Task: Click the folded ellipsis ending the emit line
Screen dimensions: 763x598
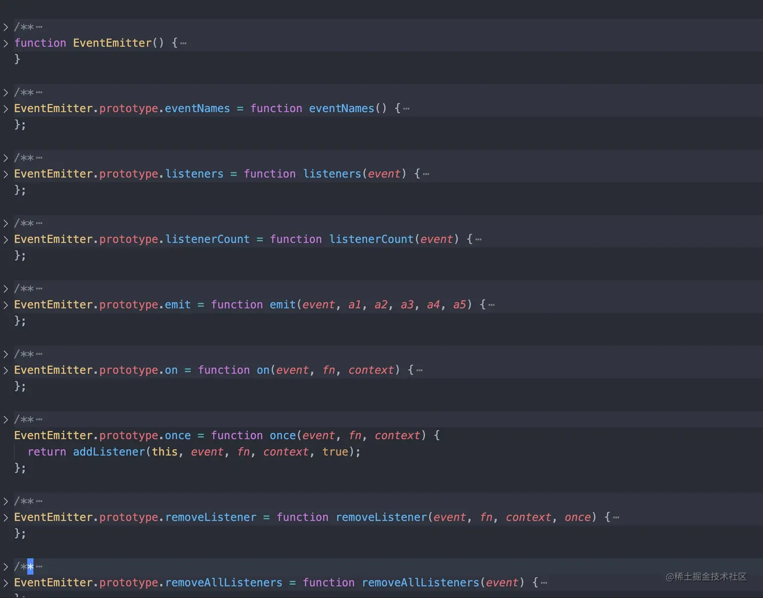Action: point(492,305)
